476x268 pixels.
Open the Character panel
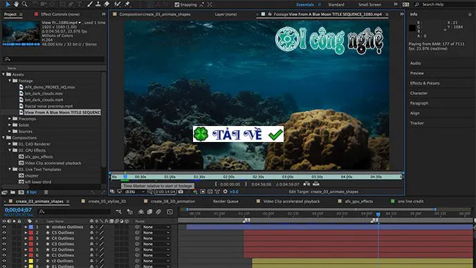[x=419, y=93]
